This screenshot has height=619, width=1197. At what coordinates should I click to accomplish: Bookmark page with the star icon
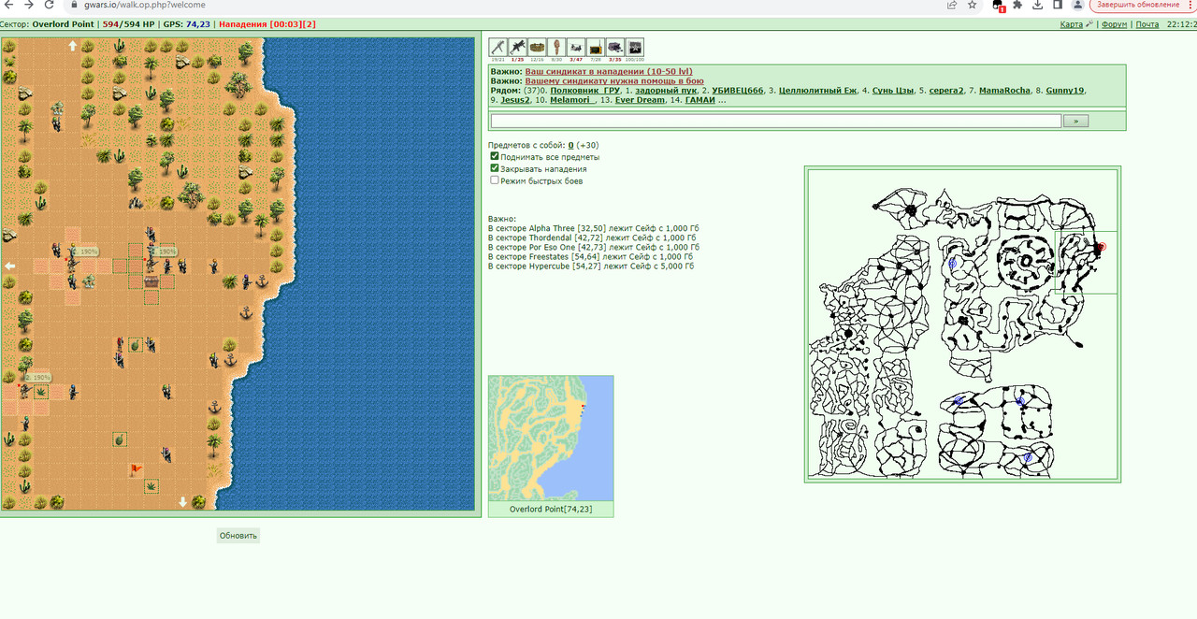973,5
